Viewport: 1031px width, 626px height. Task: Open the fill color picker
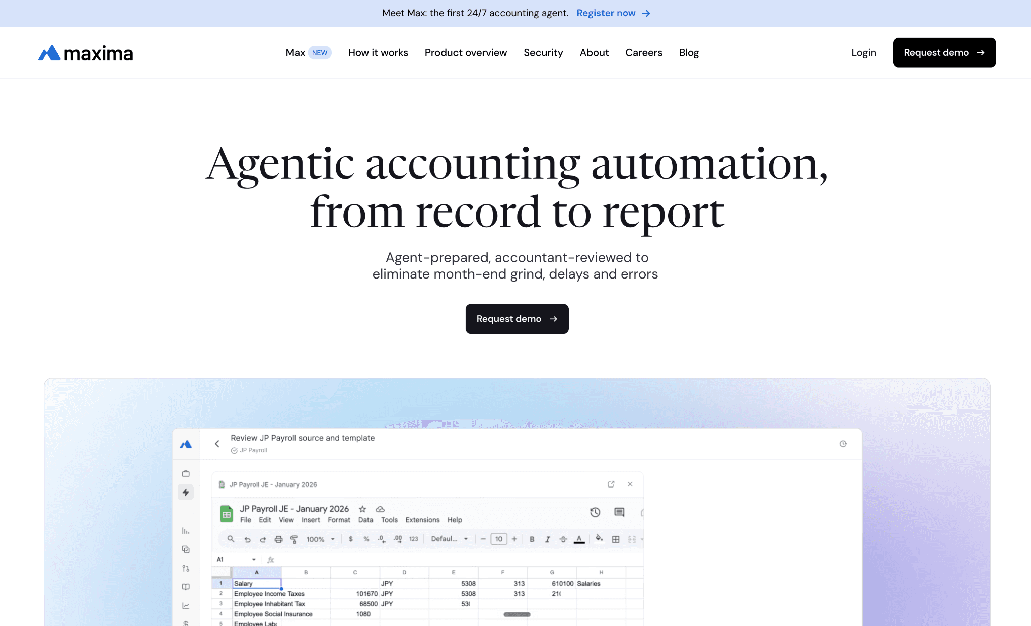tap(599, 538)
